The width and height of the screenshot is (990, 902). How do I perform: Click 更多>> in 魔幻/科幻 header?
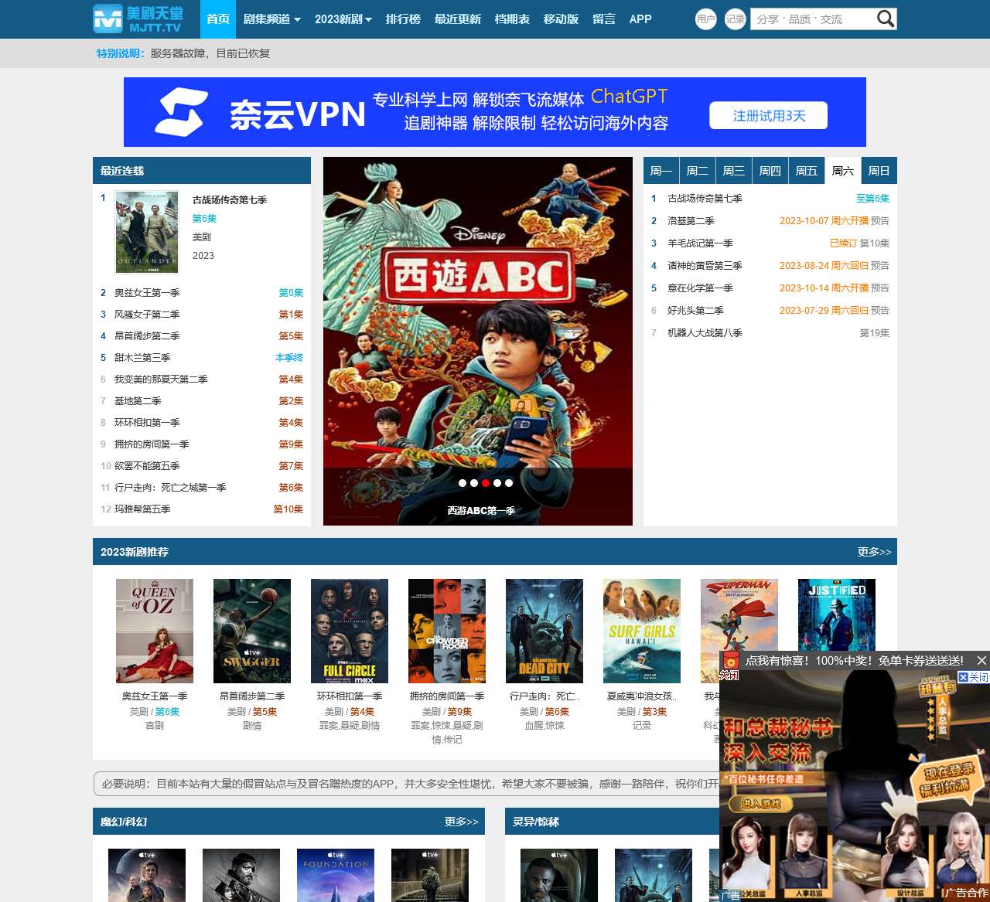pyautogui.click(x=461, y=822)
